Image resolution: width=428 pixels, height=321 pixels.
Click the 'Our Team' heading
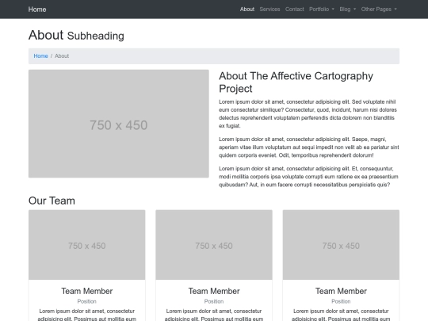click(x=52, y=201)
